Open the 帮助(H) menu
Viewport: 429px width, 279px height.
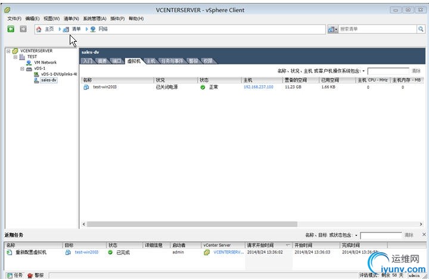(136, 18)
